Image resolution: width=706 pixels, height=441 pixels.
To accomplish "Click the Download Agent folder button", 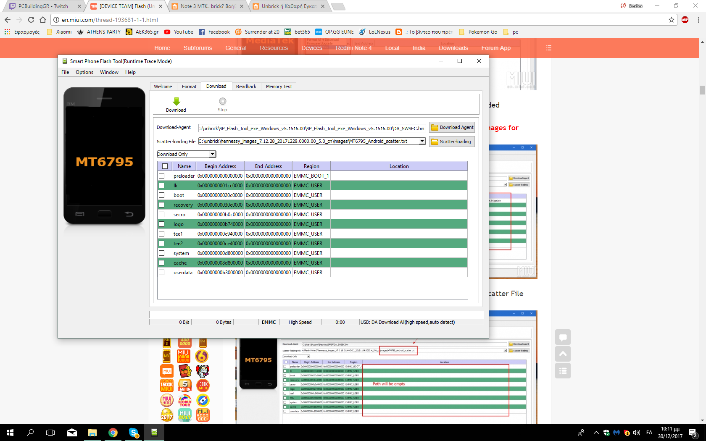I will (452, 128).
